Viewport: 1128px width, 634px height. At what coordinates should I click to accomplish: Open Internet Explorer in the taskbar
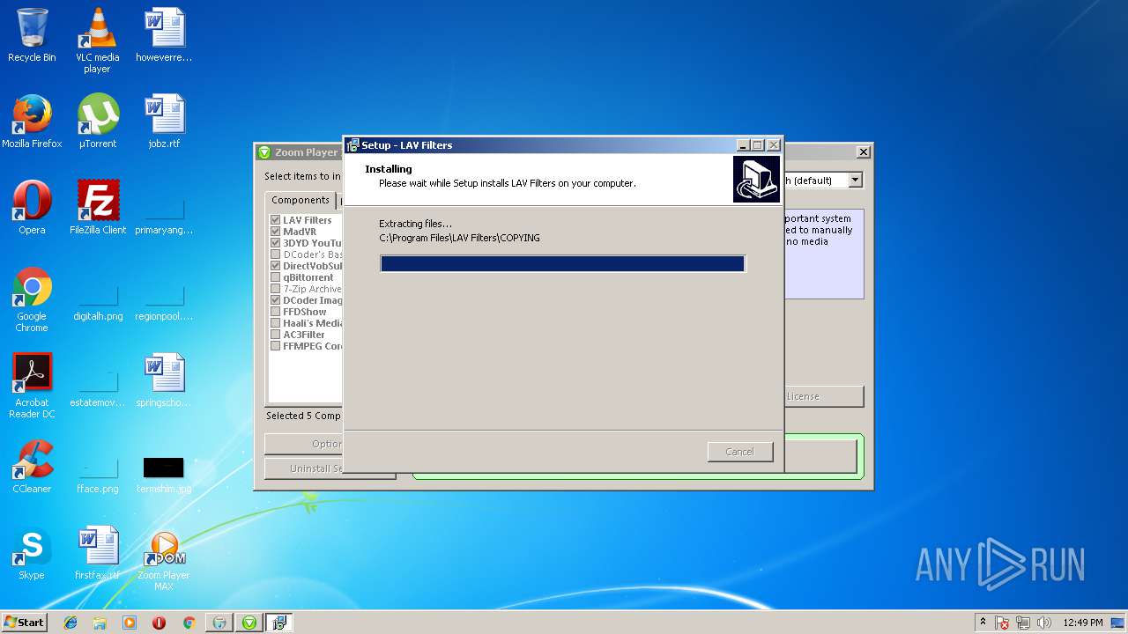coord(70,623)
